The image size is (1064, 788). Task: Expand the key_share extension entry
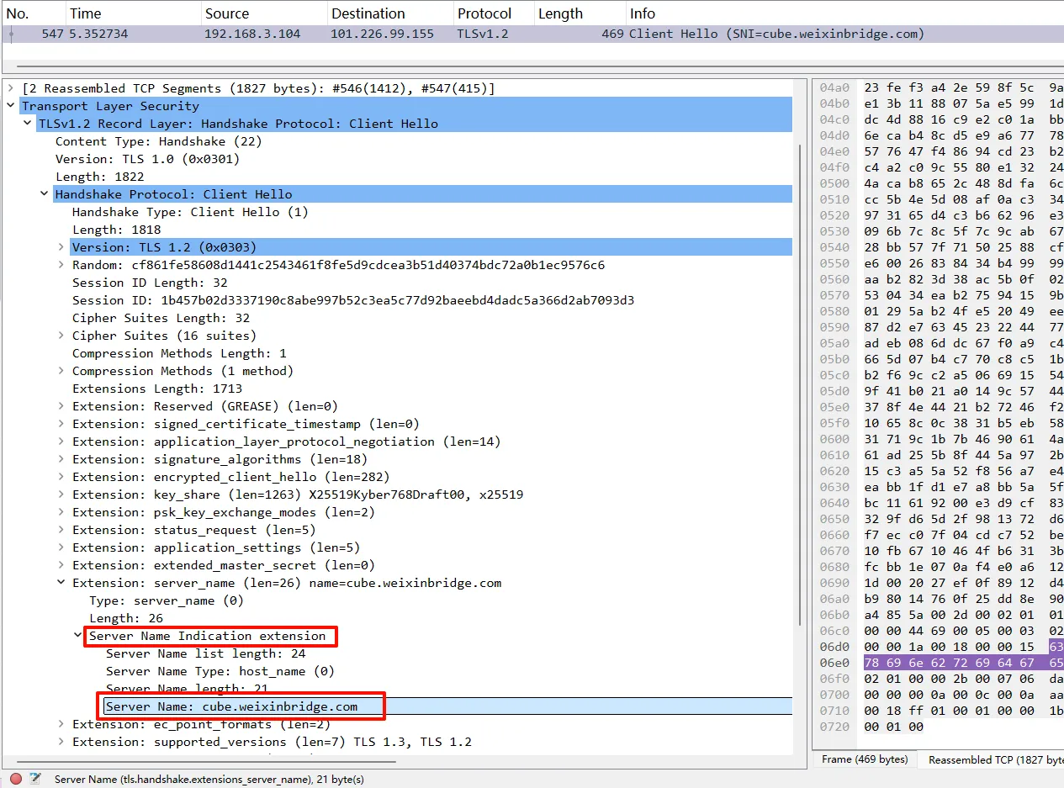(x=61, y=494)
